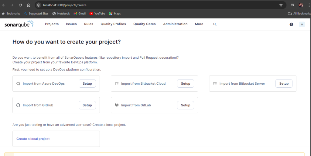Open the YouTube bookmark

97,14
